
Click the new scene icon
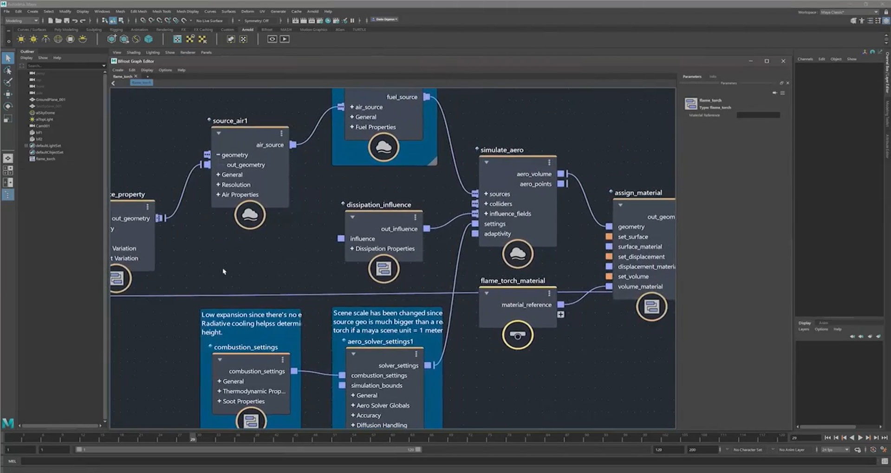click(50, 20)
